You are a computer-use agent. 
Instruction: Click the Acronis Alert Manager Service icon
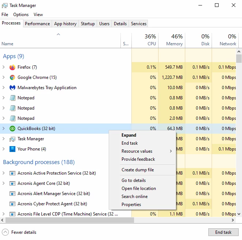(12, 194)
